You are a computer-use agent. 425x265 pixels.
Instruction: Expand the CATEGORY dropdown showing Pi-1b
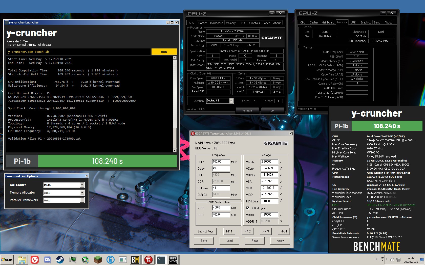[82, 185]
